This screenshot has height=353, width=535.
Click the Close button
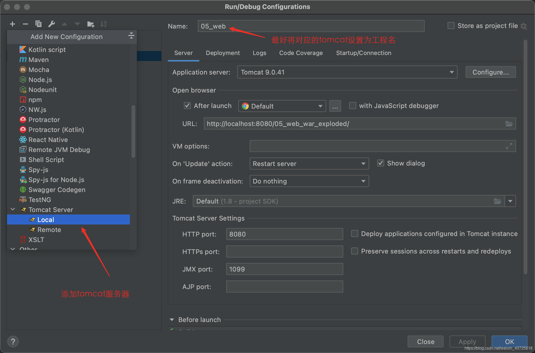[426, 341]
